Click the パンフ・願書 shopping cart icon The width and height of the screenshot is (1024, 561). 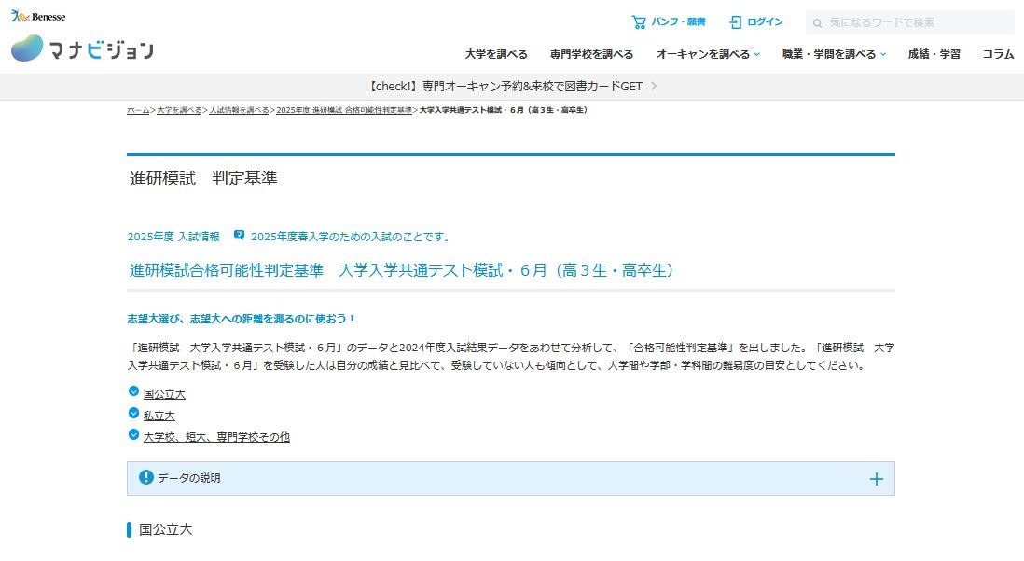pos(642,22)
